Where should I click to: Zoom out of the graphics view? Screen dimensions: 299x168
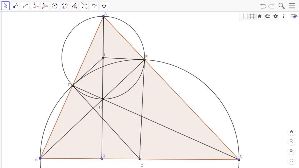291,151
